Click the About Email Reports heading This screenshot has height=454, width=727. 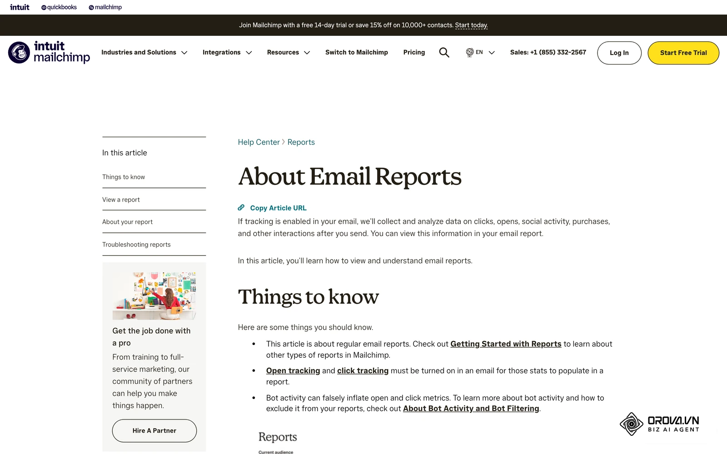coord(349,177)
